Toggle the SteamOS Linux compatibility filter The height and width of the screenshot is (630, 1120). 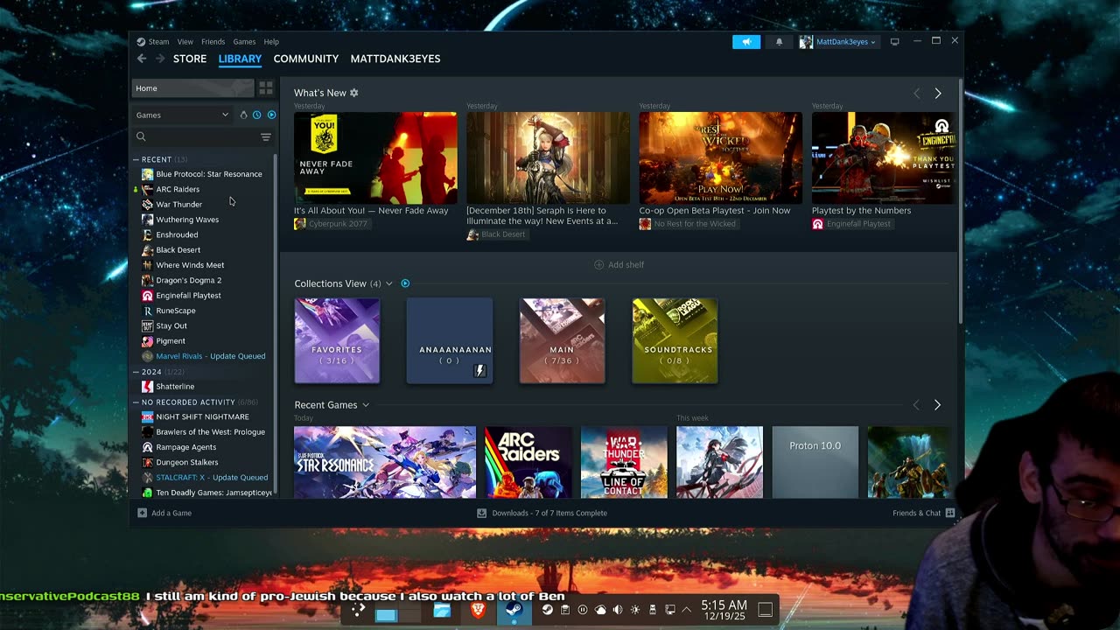pos(243,115)
